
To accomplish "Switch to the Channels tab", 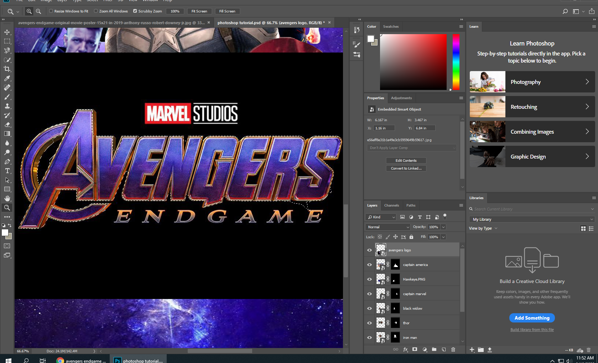I will (x=391, y=205).
